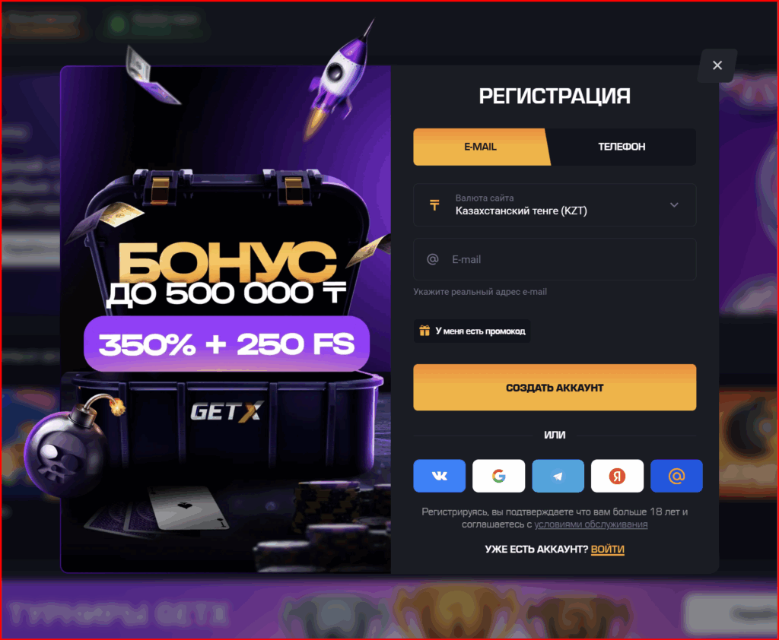The image size is (779, 640).
Task: Sign up with the VK icon
Action: (x=439, y=476)
